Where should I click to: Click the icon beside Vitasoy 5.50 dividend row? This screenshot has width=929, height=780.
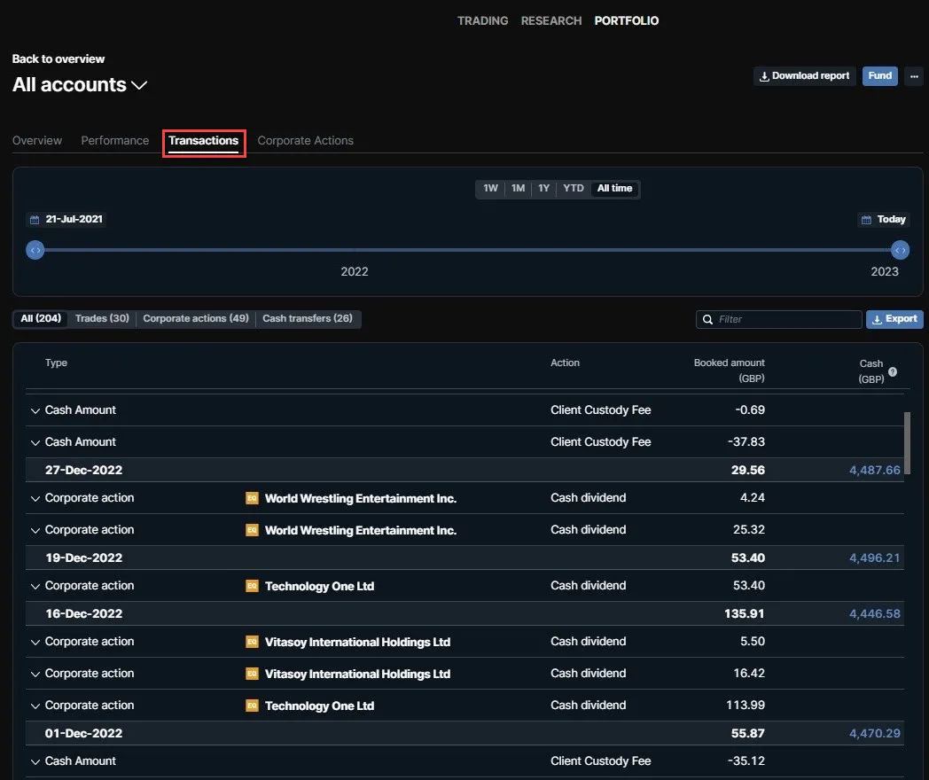(x=252, y=642)
